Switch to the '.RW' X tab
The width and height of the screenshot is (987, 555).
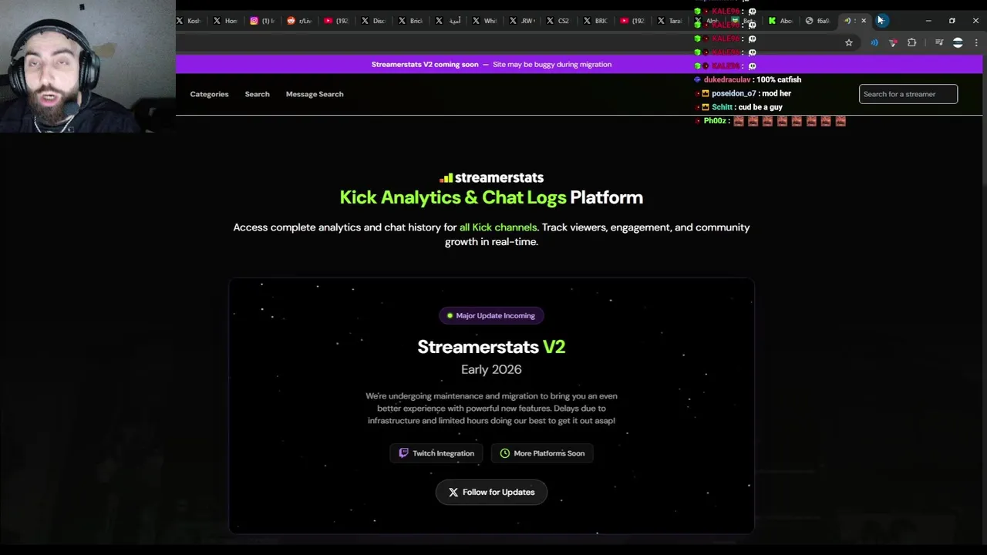(522, 21)
